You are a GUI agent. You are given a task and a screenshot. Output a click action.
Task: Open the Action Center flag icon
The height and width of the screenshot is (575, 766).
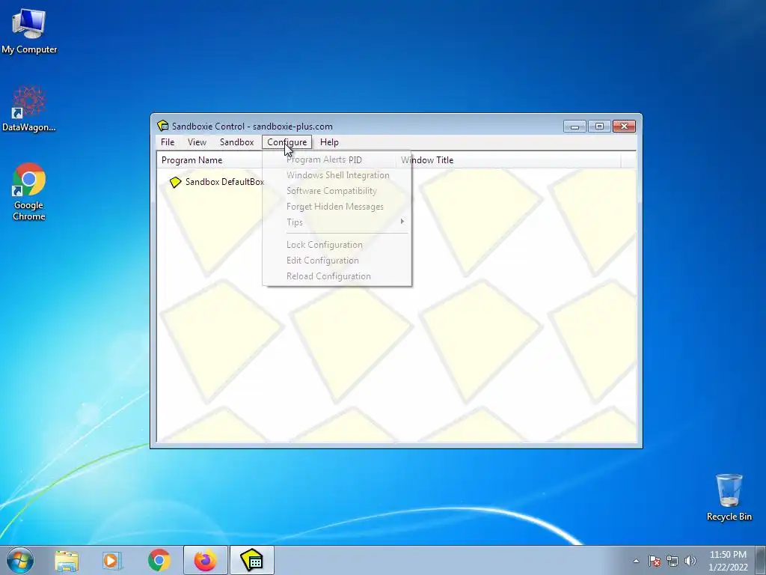[x=654, y=561]
